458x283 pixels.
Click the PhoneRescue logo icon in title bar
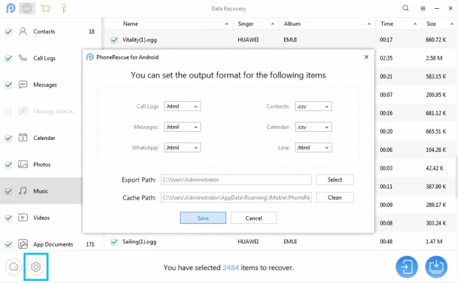(x=11, y=8)
